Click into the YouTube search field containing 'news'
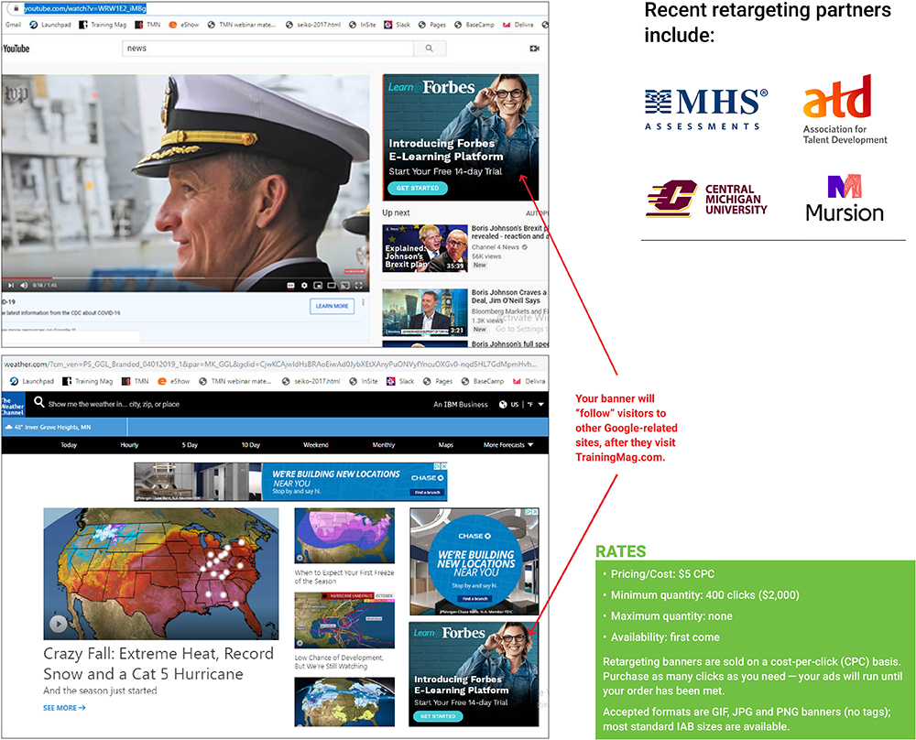This screenshot has height=740, width=916. [267, 49]
